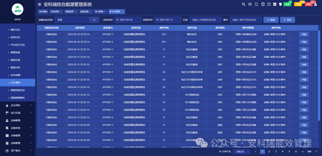Click the 2023-02-01 start date field
The height and width of the screenshot is (156, 322).
click(x=128, y=20)
